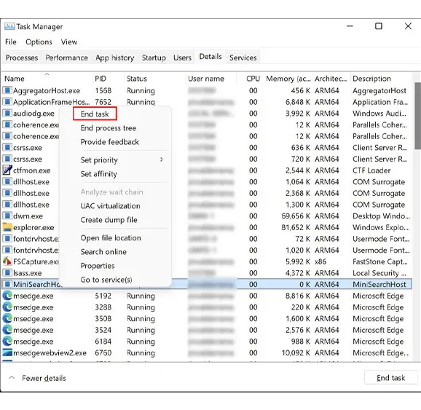421x410 pixels.
Task: Open the View menu
Action: pos(69,42)
